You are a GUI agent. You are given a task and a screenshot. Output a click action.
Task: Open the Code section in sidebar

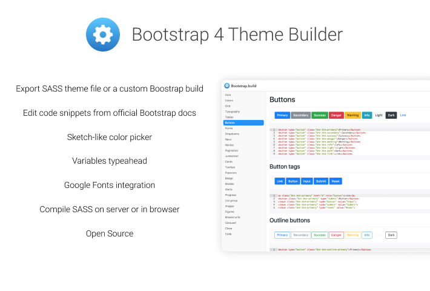228,234
